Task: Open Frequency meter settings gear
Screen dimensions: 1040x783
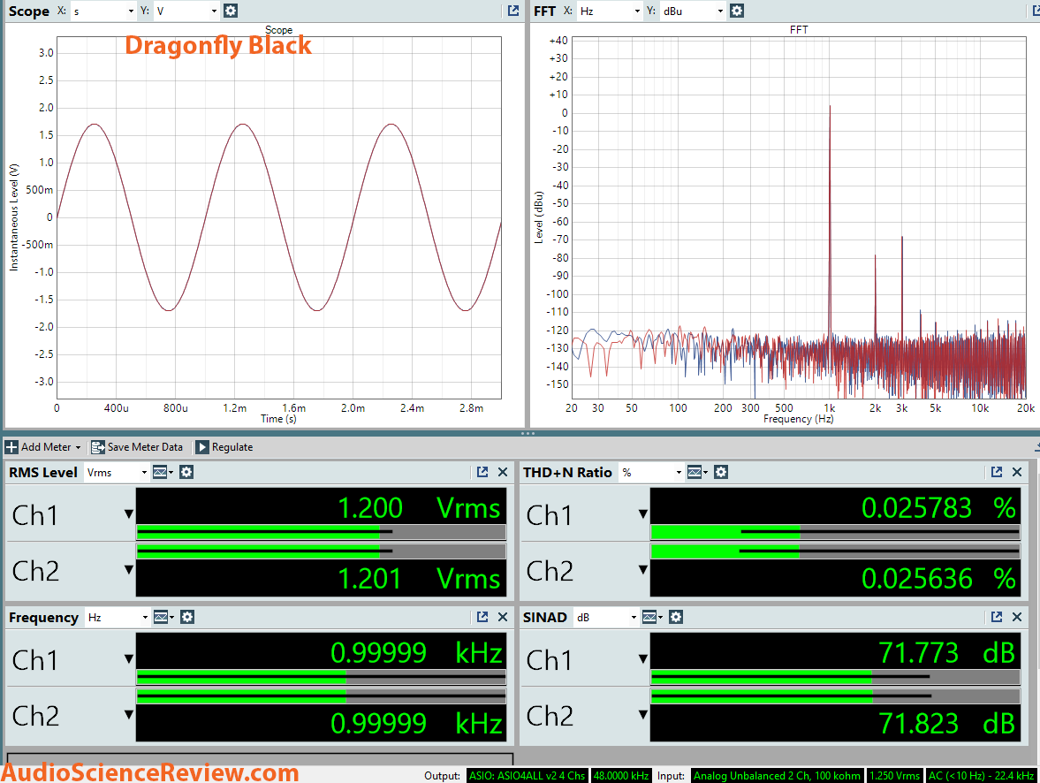Action: coord(187,617)
